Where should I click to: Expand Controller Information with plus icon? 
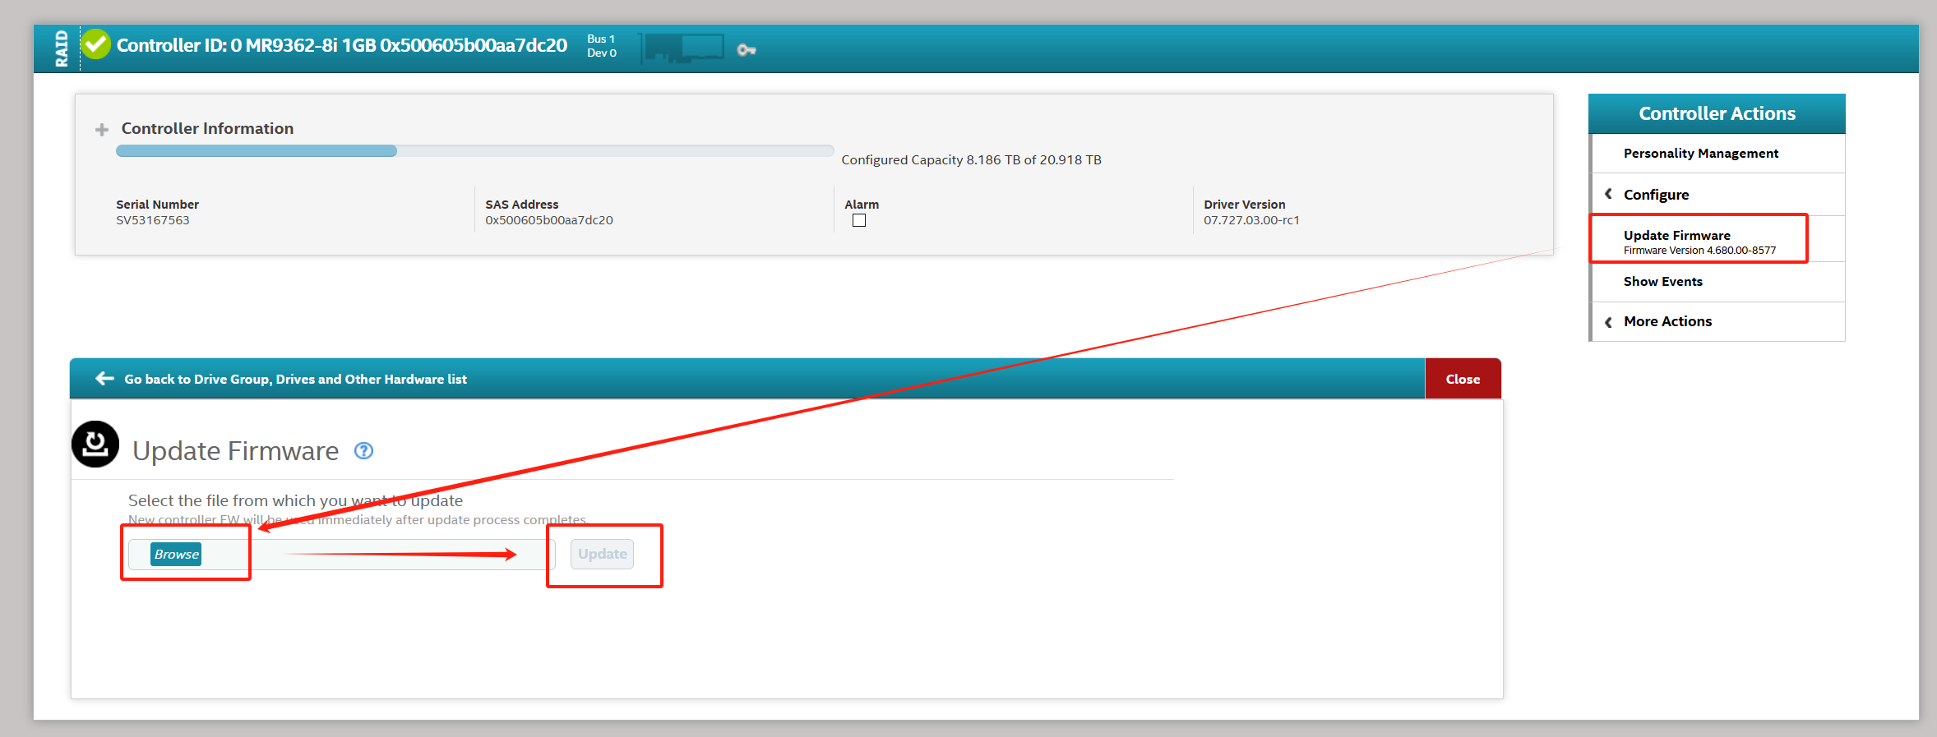click(102, 130)
